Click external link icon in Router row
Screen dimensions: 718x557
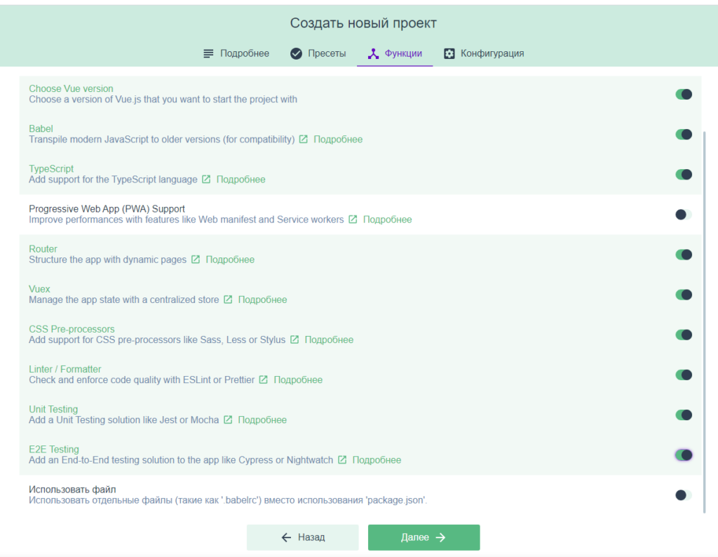pos(196,260)
